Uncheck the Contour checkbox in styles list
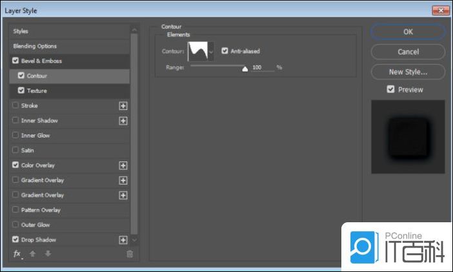The height and width of the screenshot is (272, 453). [21, 76]
